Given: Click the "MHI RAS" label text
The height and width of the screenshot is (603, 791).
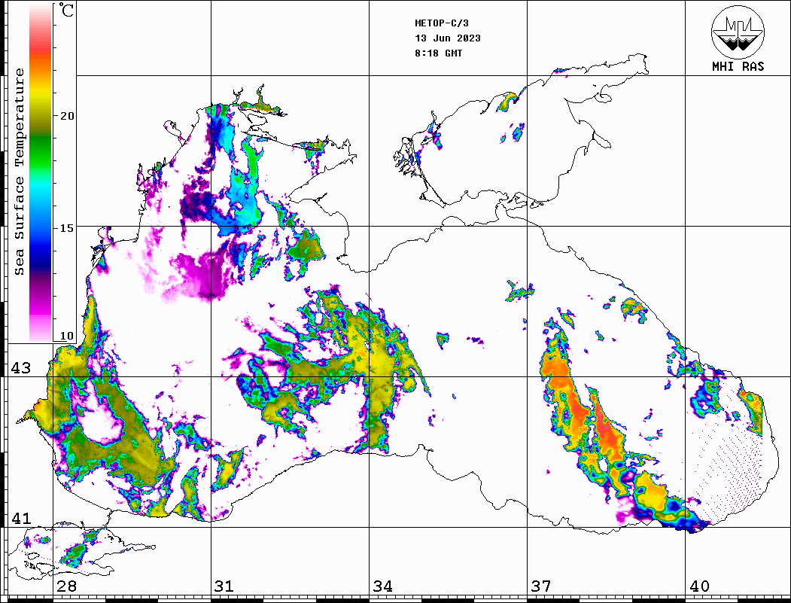Looking at the screenshot, I should [x=738, y=66].
